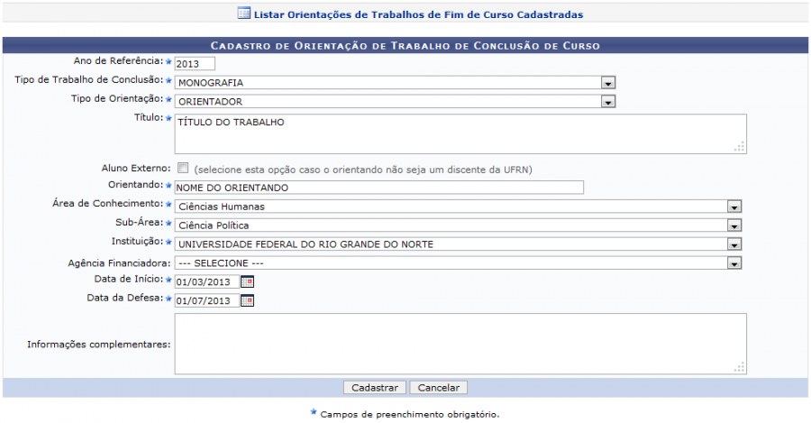
Task: Click the Cancelar button
Action: tap(439, 387)
